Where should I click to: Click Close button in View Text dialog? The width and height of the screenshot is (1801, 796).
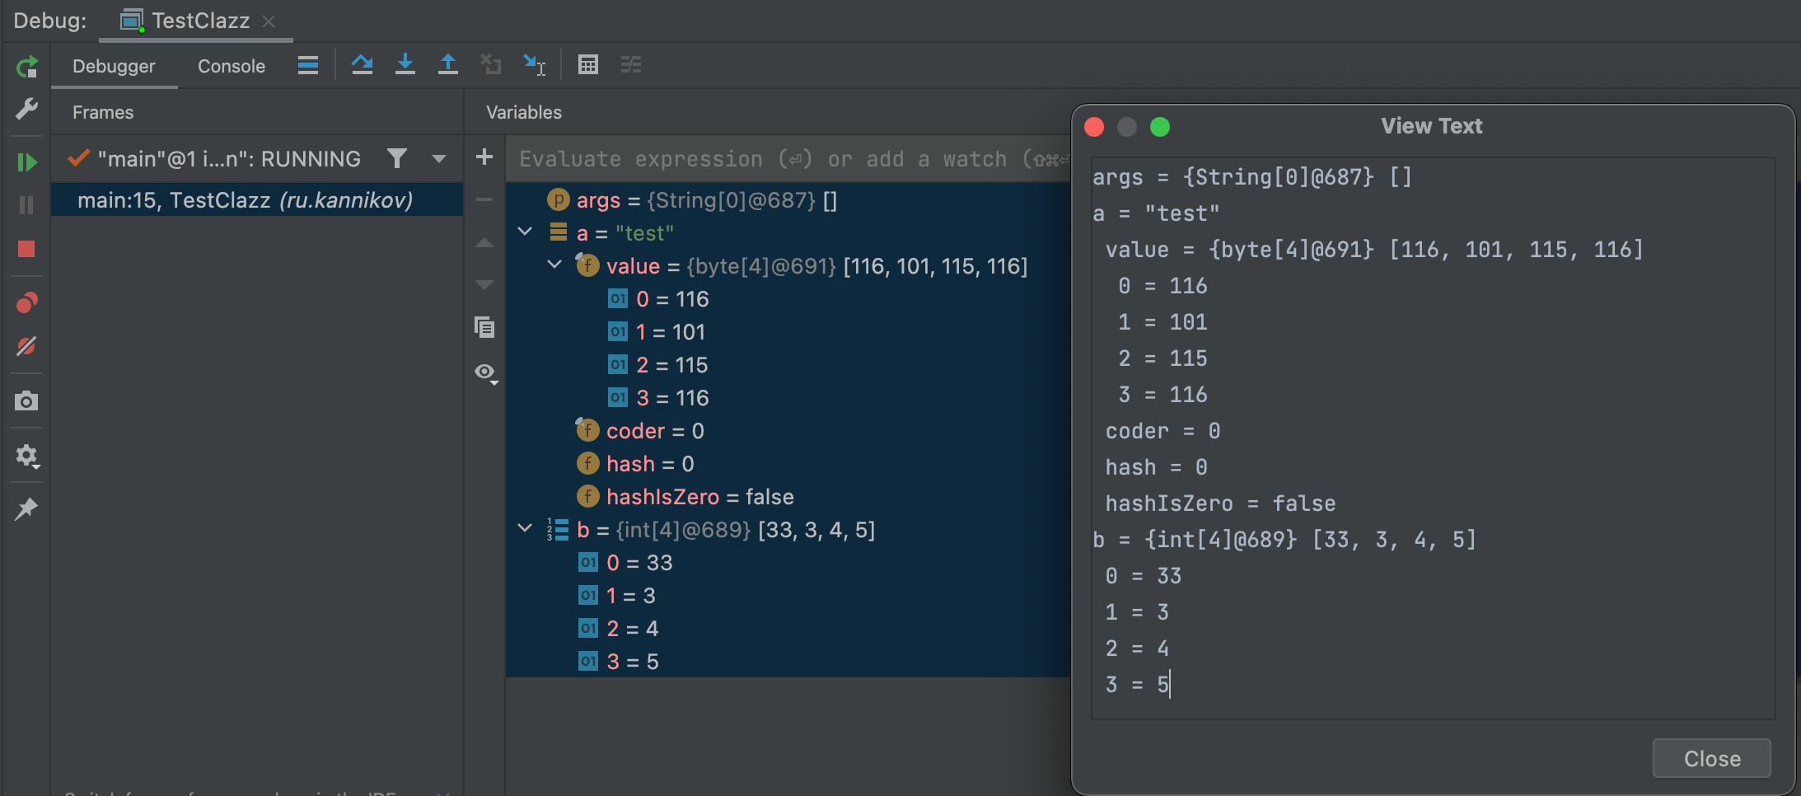point(1711,758)
